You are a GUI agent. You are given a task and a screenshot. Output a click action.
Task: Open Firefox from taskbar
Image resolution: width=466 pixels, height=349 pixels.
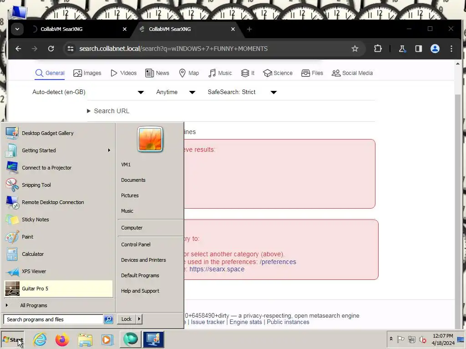62,340
